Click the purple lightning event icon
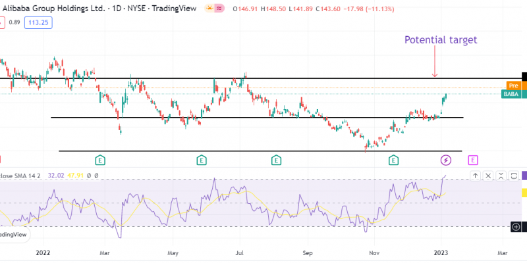This screenshot has width=527, height=263. click(x=446, y=160)
